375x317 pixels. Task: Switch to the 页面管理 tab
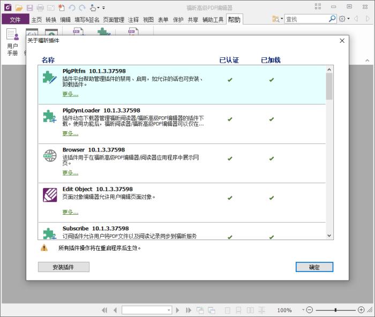coord(114,20)
